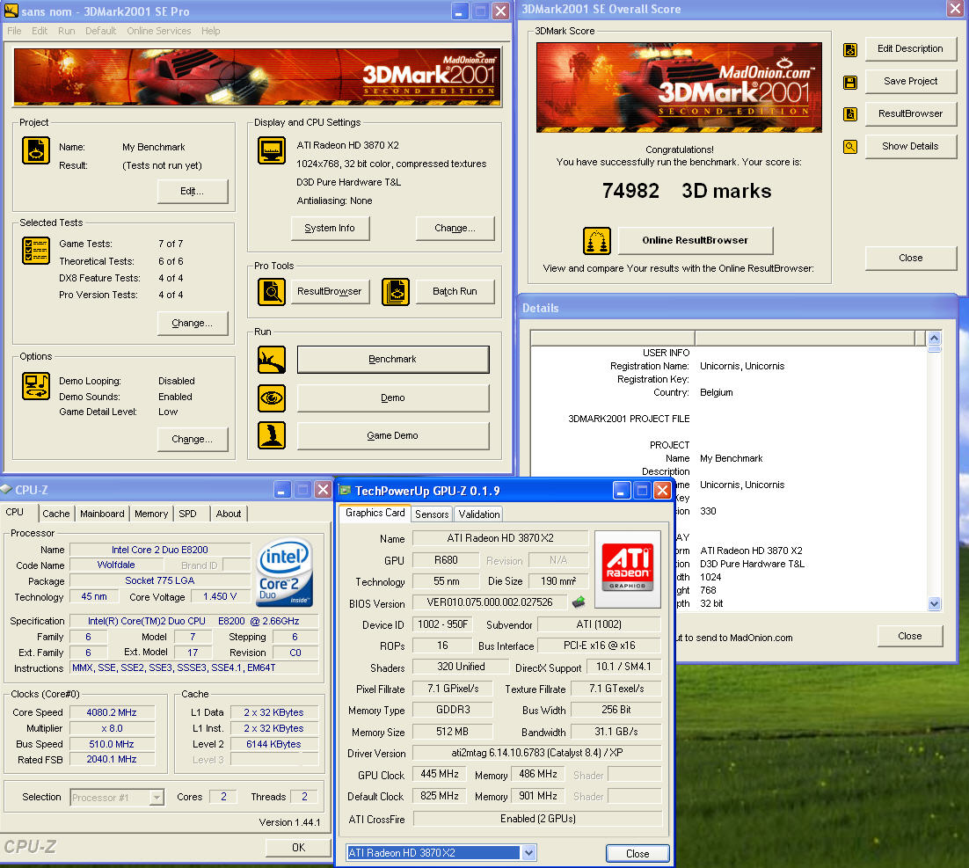Click the Save Project button
The height and width of the screenshot is (868, 969).
pos(910,82)
